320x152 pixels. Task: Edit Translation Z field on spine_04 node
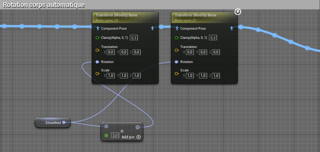[x=137, y=52]
